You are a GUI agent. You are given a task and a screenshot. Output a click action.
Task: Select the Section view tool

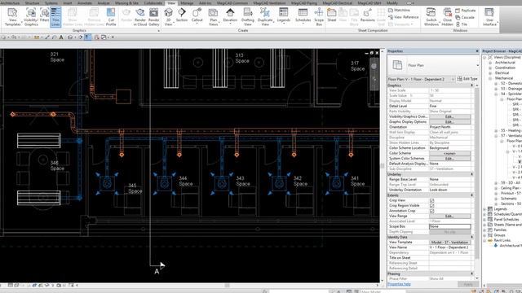182,15
